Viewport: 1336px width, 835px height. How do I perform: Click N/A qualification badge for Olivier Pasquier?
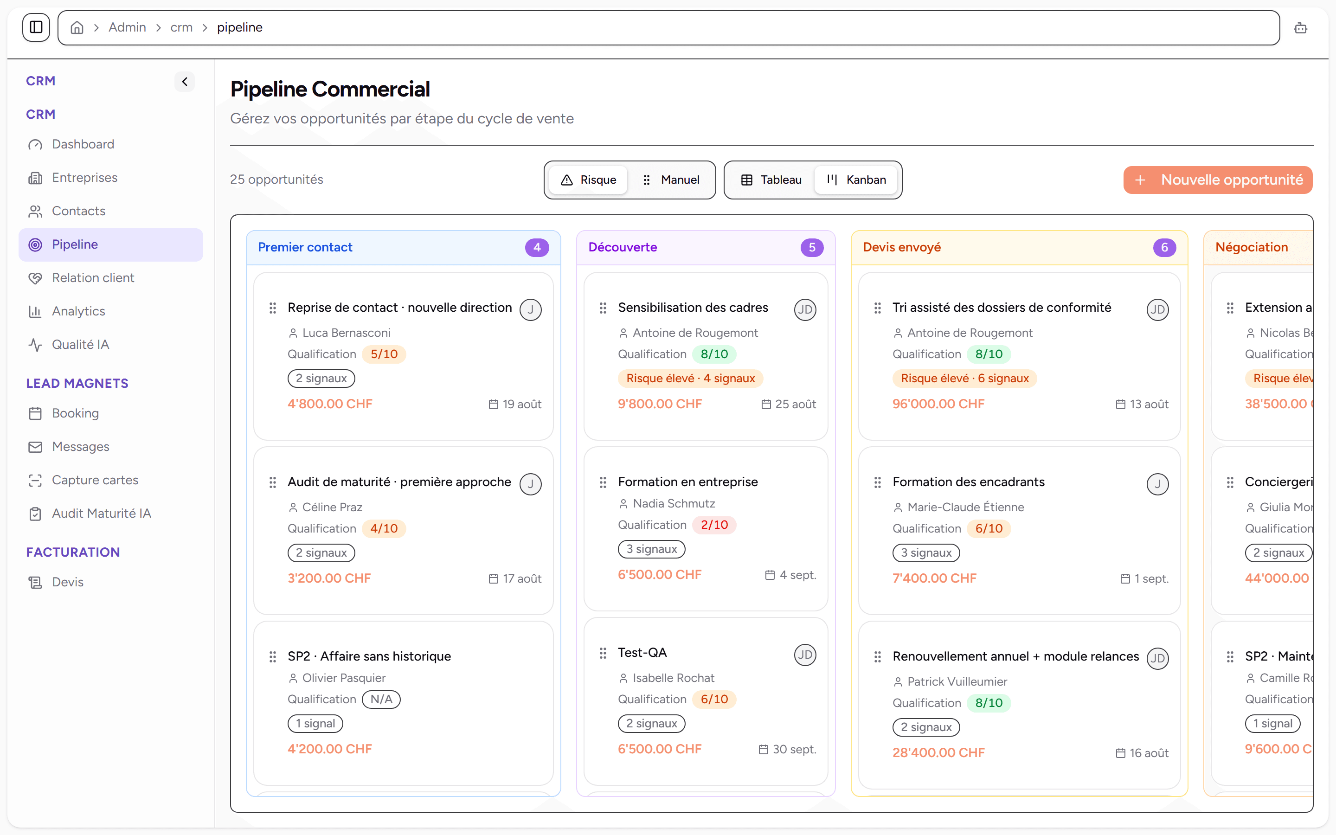(x=381, y=699)
